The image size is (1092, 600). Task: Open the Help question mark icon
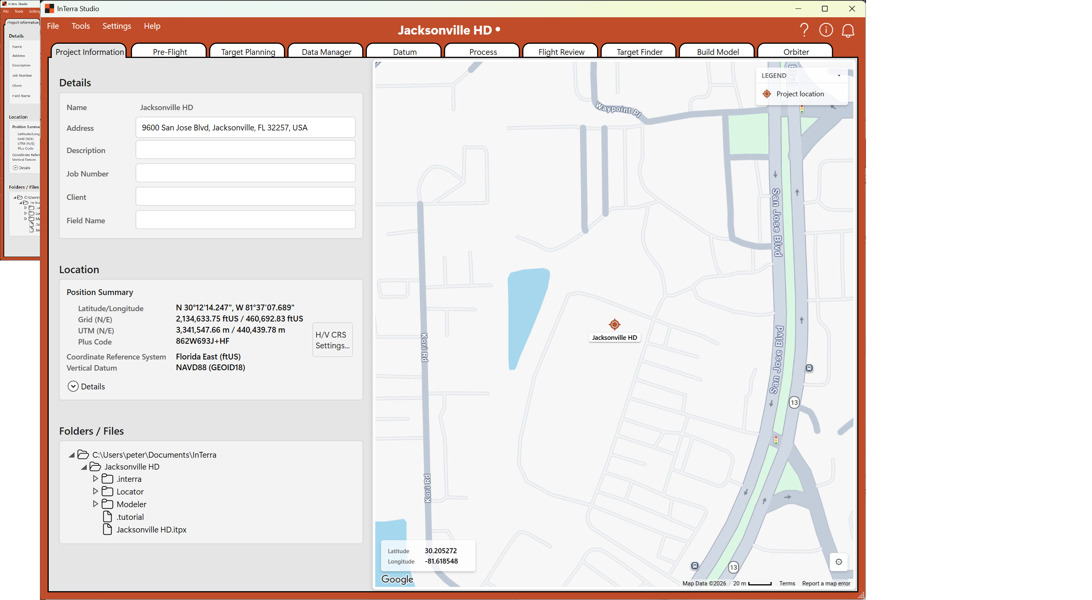(x=804, y=30)
